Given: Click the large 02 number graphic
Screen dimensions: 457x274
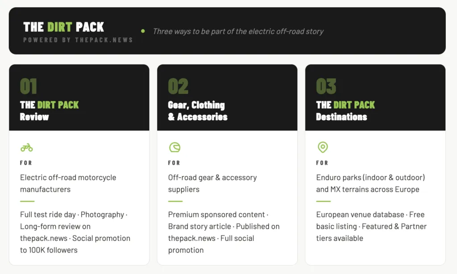Looking at the screenshot, I should tap(178, 86).
